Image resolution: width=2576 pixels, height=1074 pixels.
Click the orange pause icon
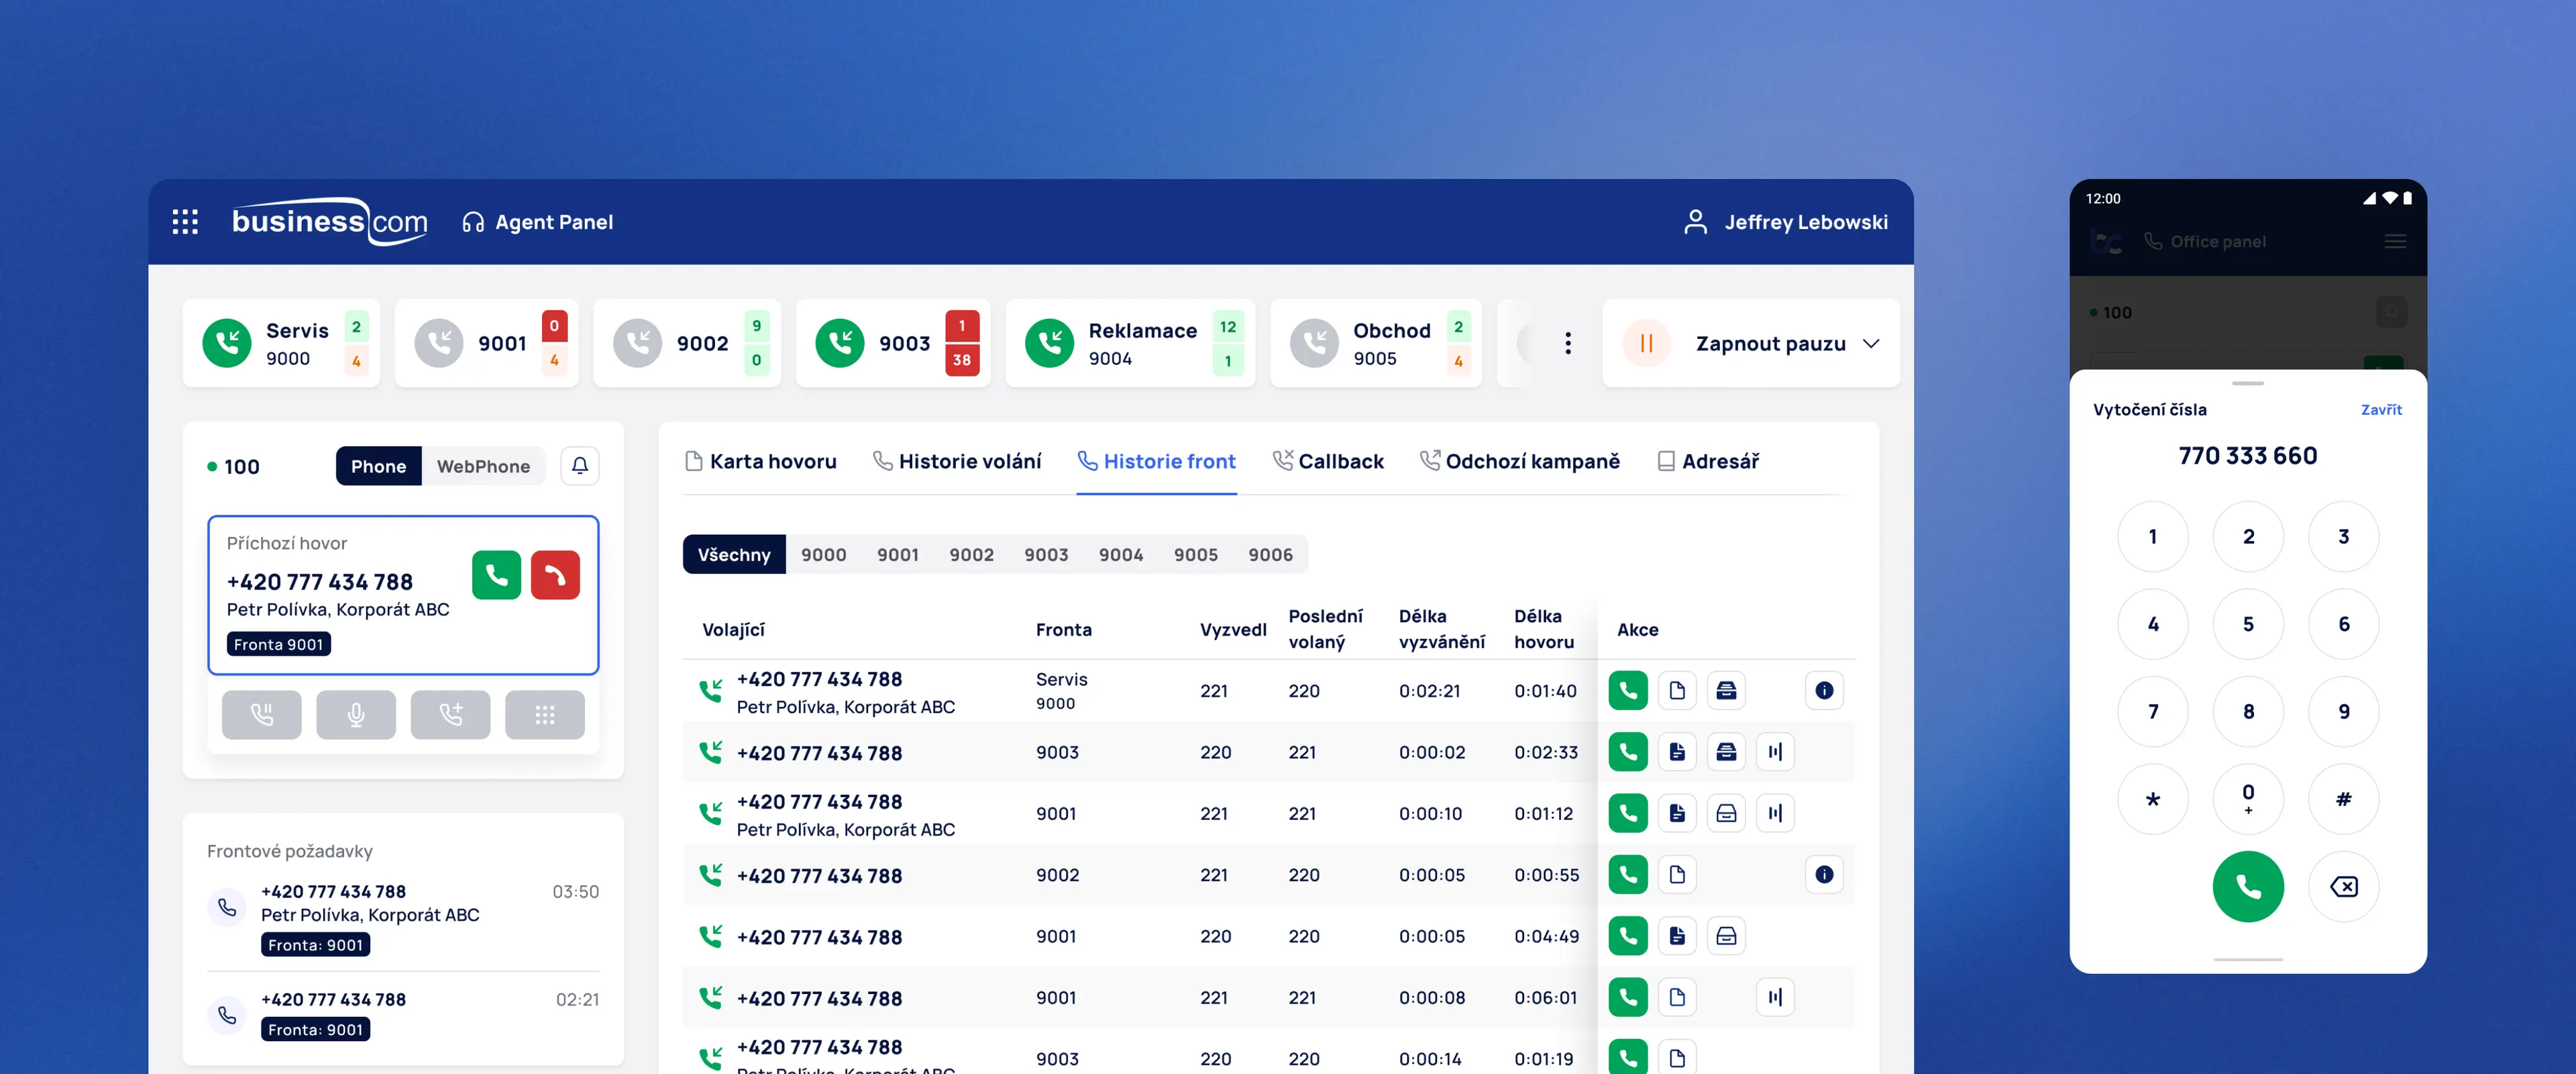1646,343
